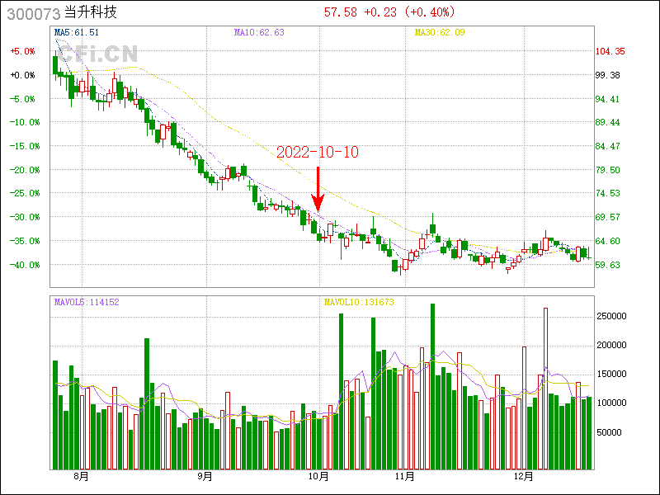Screen dimensions: 660x495
Task: Click the 11月 month label on the axis
Action: tap(404, 476)
